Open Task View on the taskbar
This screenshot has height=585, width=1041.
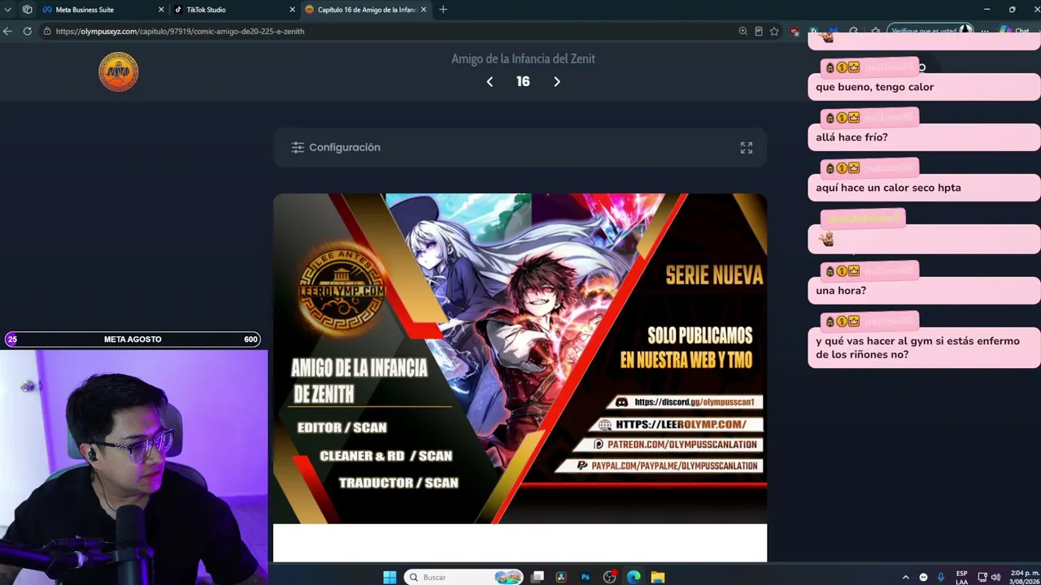click(x=538, y=577)
